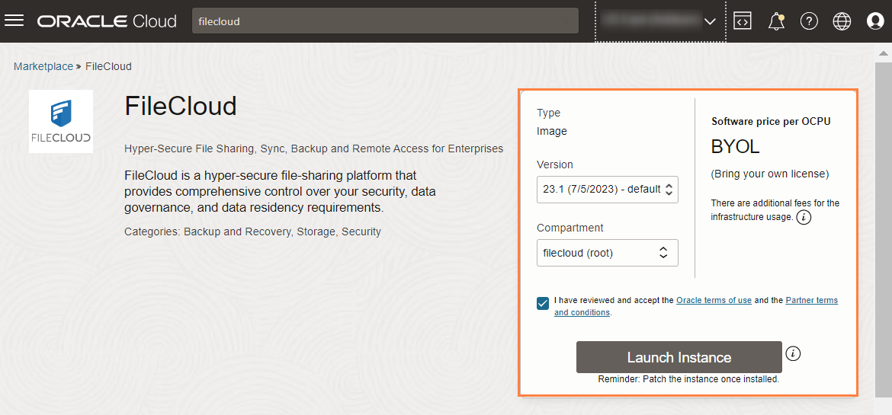Click the FileCloud logo thumbnail
The height and width of the screenshot is (415, 892).
pos(61,122)
